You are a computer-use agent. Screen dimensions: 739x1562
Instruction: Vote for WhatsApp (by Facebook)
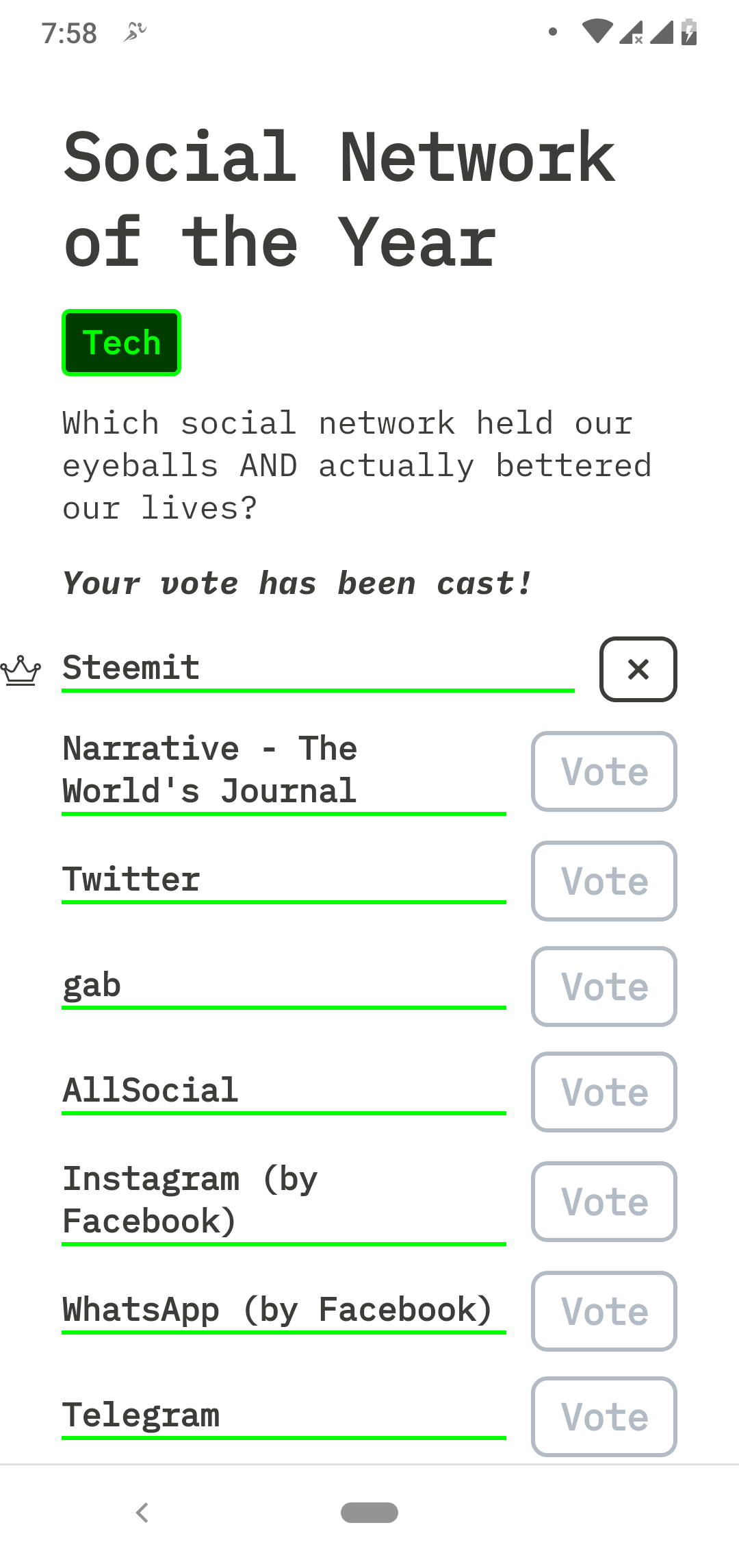coord(604,1311)
